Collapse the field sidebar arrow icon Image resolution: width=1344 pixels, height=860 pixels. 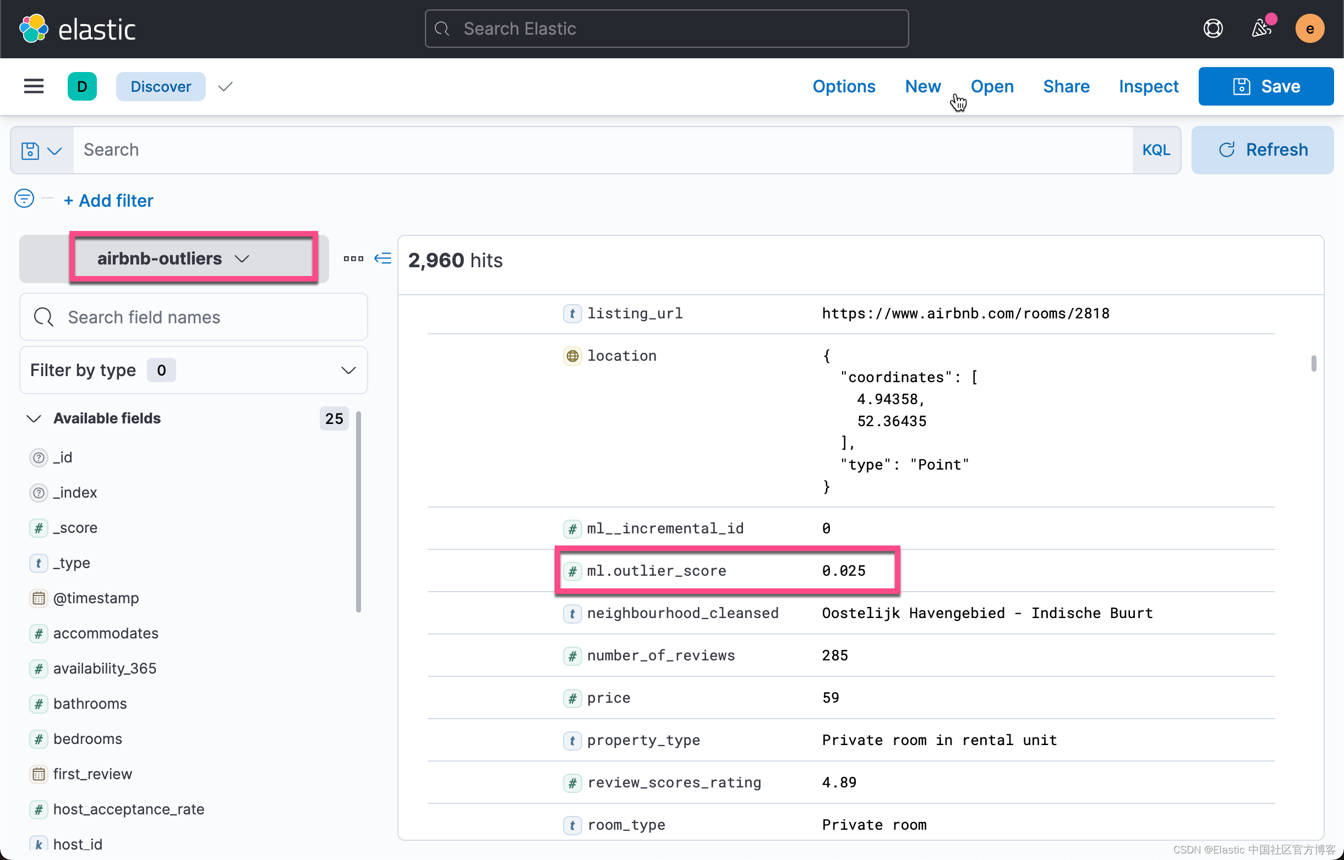383,258
